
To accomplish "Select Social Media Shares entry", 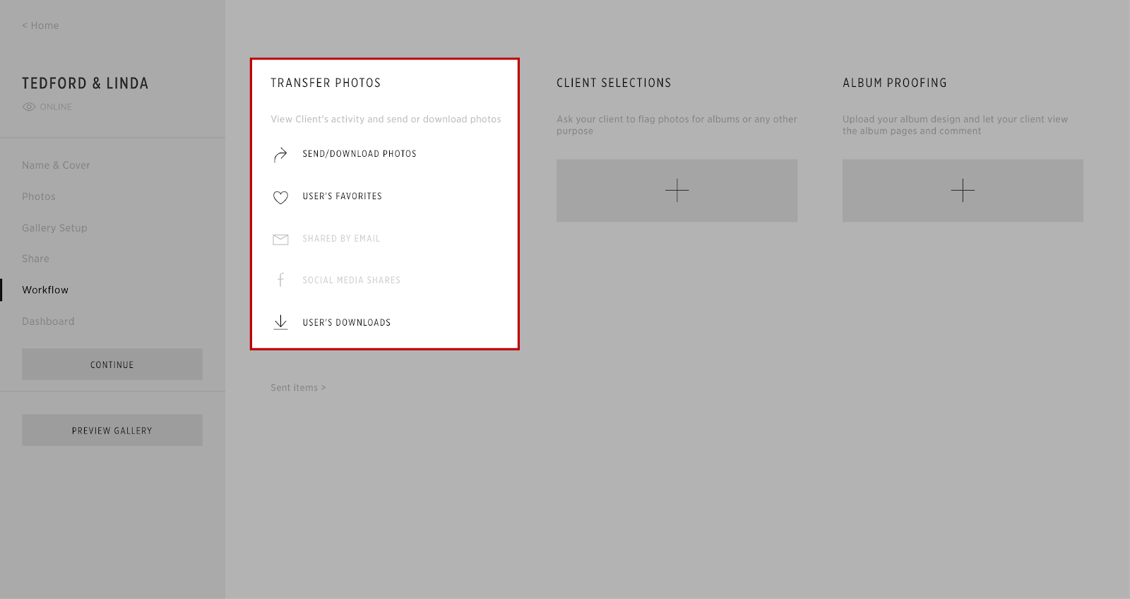I will click(351, 280).
